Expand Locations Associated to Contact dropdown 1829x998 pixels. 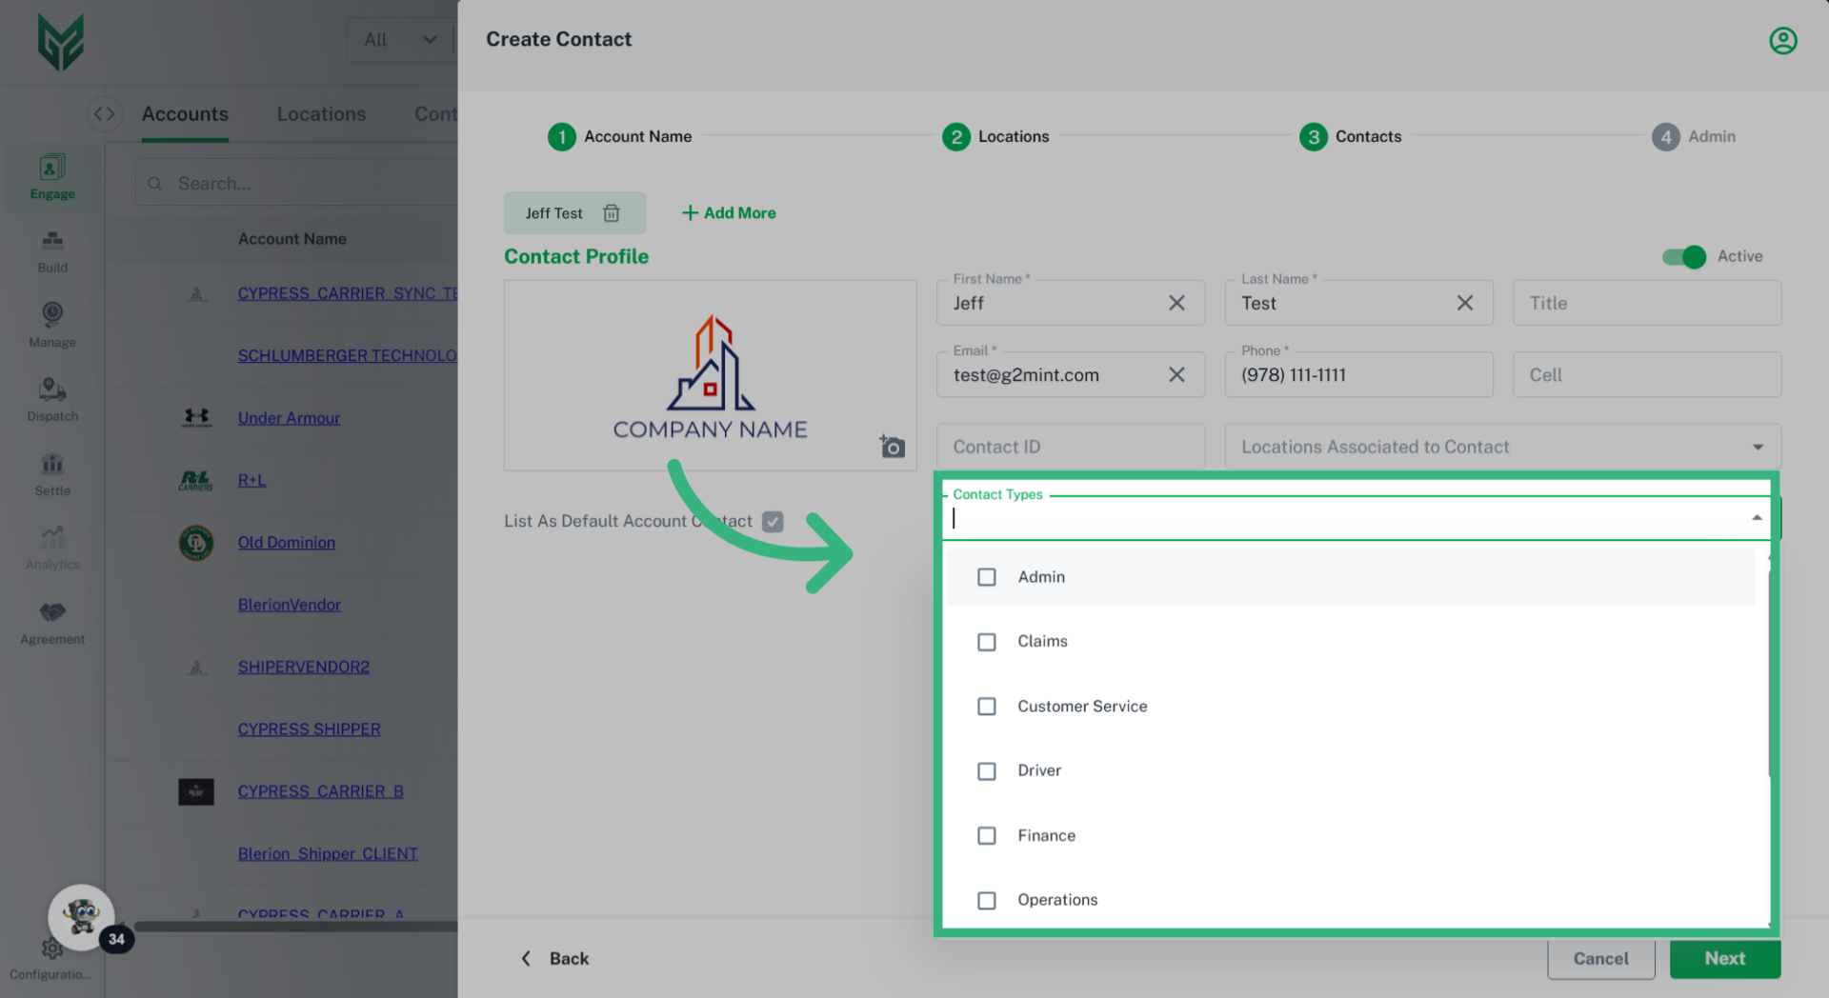click(x=1758, y=448)
